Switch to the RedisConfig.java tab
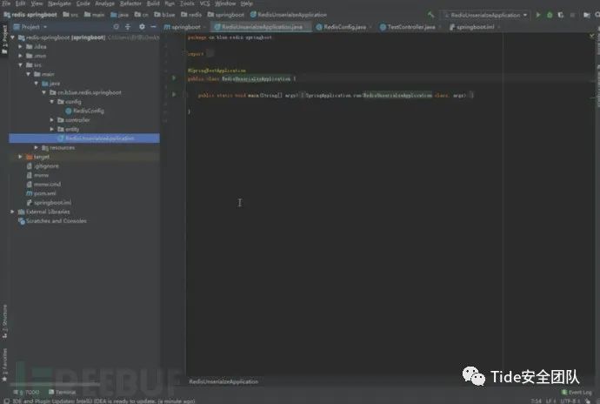 tap(344, 27)
